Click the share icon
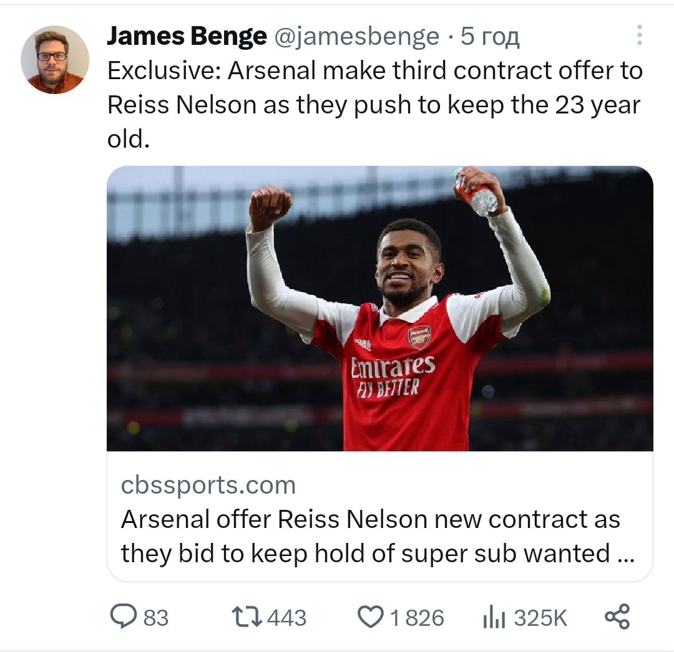The image size is (674, 652). (617, 617)
